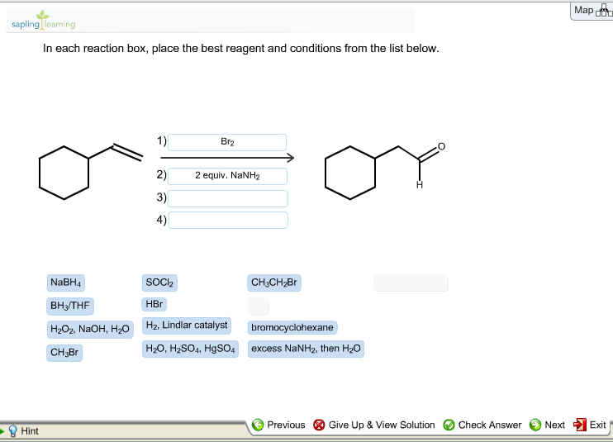Screen dimensions: 613x442
Task: Select the Br2 reagent in box 1
Action: point(227,142)
